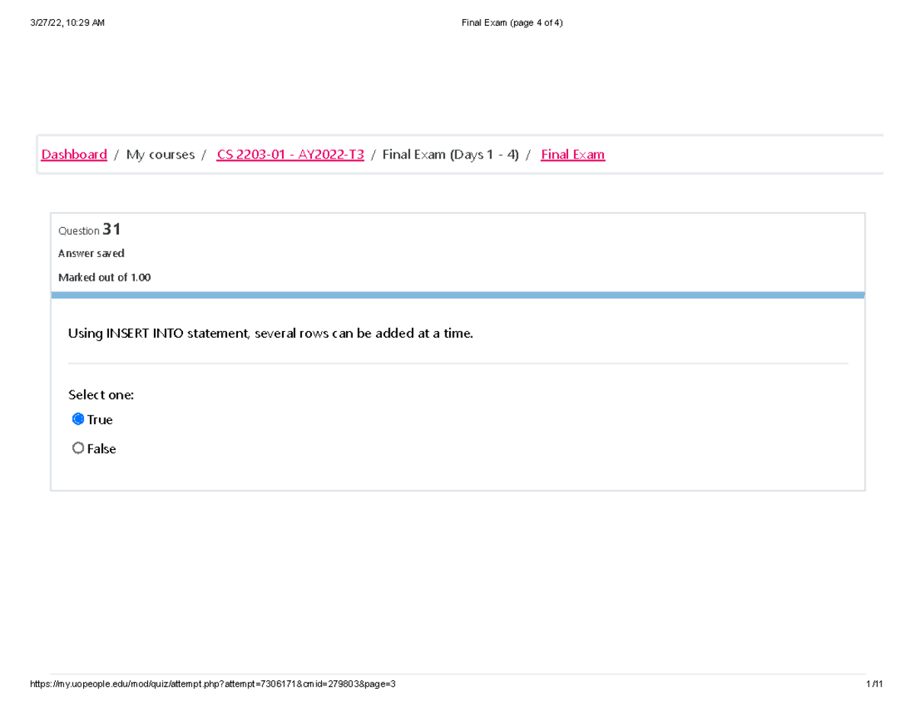
Task: Select the False radio button
Action: point(79,448)
